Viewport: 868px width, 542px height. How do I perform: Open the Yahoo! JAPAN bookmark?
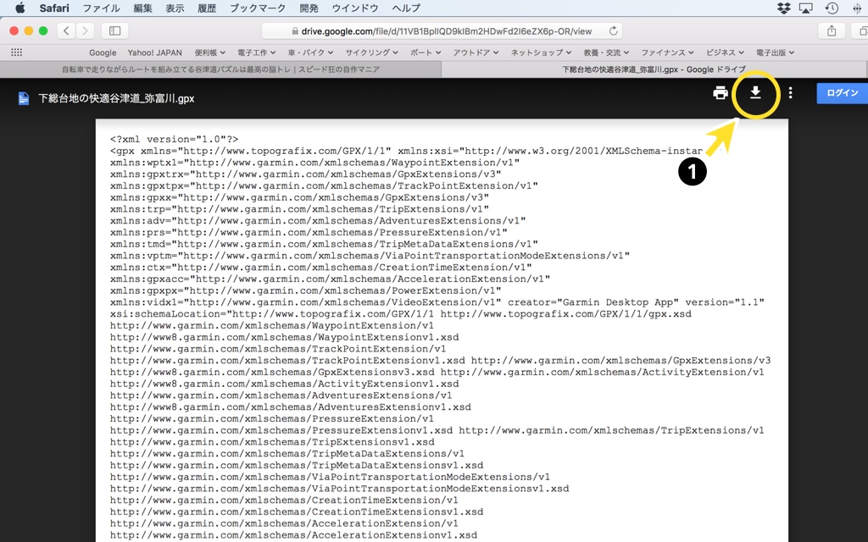click(154, 53)
